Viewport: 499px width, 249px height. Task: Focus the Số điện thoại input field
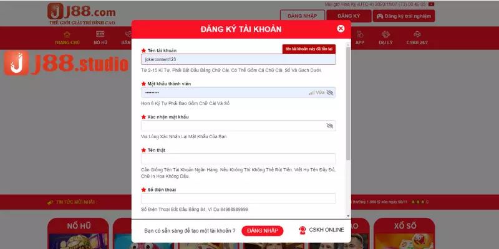pos(238,199)
